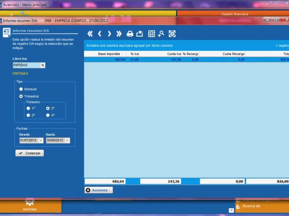Click the Comenzar button

[x=30, y=153]
